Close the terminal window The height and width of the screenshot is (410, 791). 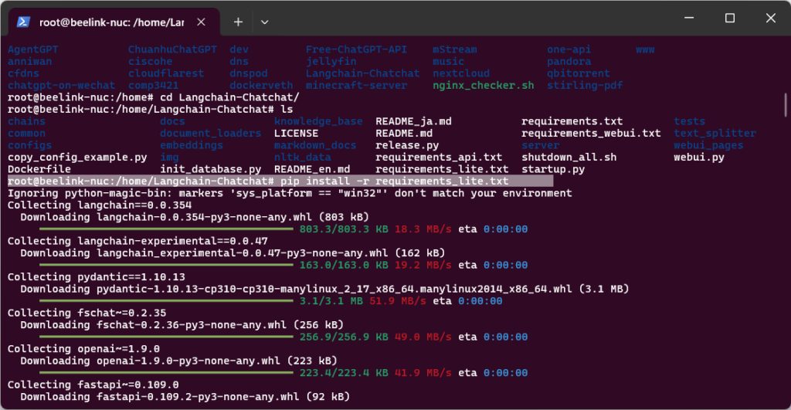tap(770, 18)
